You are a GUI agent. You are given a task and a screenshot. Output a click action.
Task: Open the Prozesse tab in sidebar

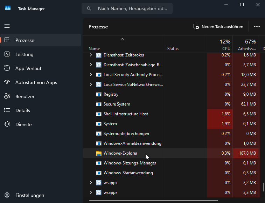click(41, 40)
